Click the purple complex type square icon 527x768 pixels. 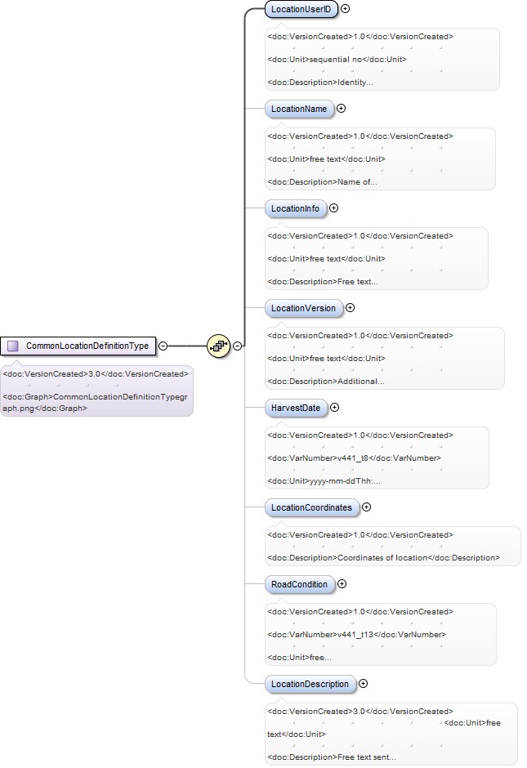pos(13,346)
